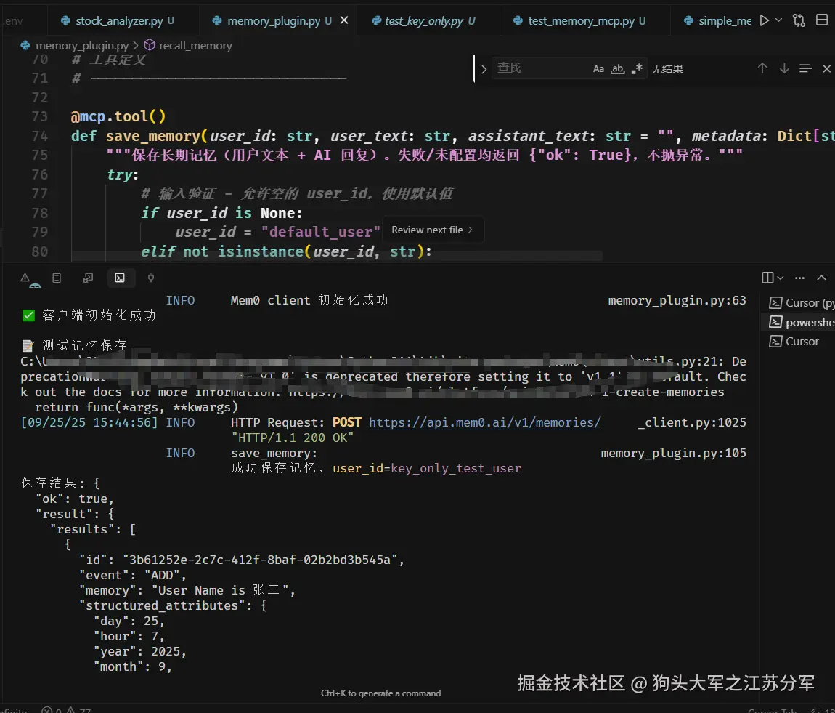Toggle match whole word in find
The width and height of the screenshot is (835, 713).
pyautogui.click(x=617, y=69)
